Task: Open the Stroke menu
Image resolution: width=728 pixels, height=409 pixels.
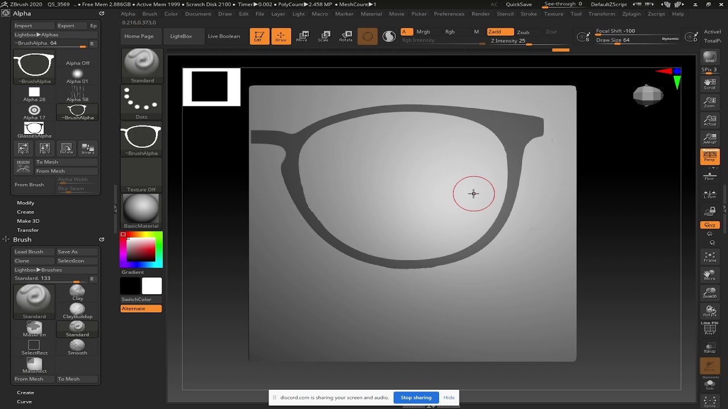Action: pyautogui.click(x=528, y=14)
